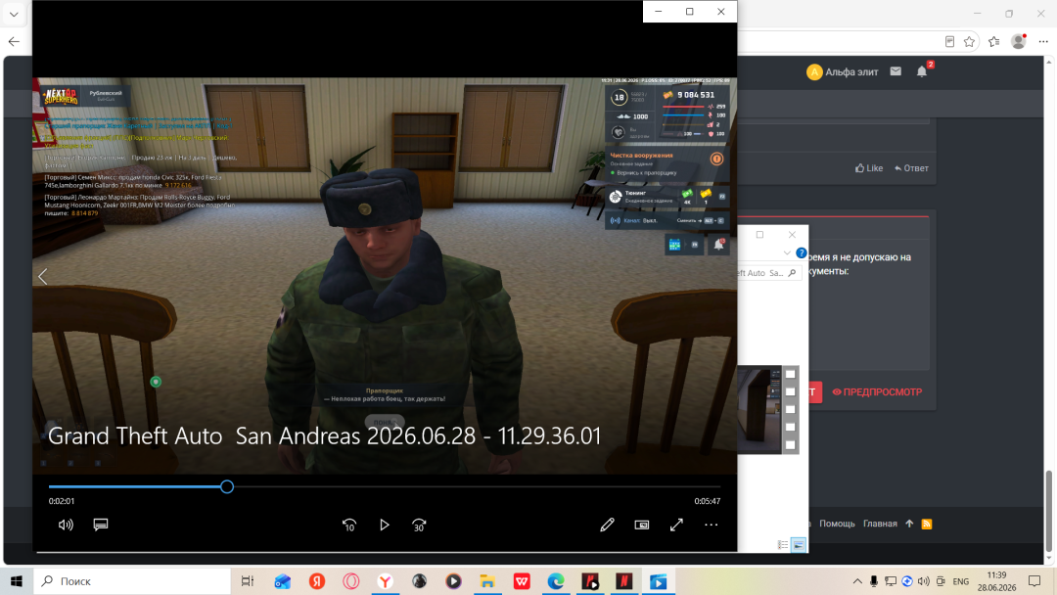Click the Explorer search box

[x=768, y=273]
